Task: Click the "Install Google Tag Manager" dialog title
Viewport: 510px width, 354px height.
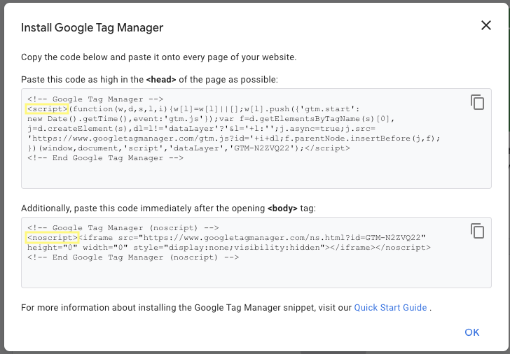Action: [x=92, y=28]
